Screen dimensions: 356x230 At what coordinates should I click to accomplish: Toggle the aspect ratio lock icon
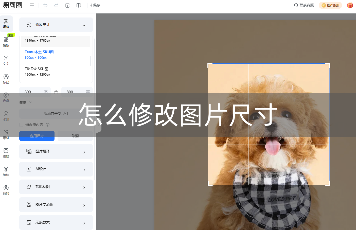pyautogui.click(x=56, y=92)
